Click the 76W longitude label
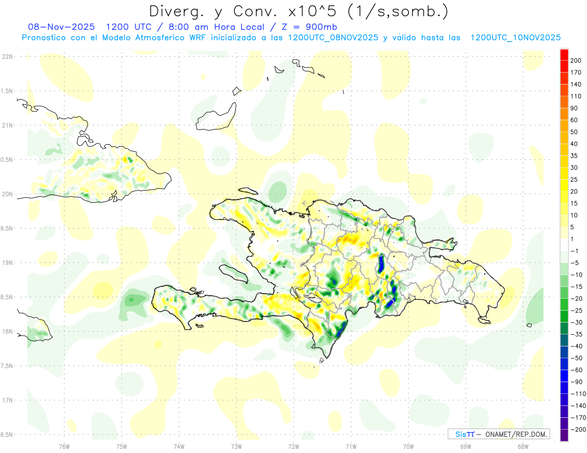Viewport: 587px width, 453px height. (64, 446)
